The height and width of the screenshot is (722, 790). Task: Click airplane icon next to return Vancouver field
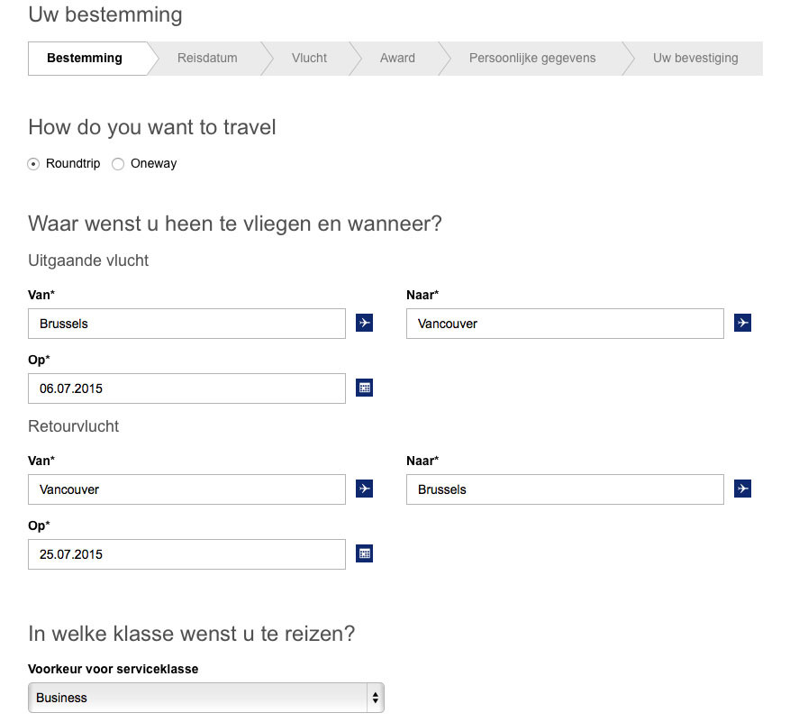click(x=364, y=489)
